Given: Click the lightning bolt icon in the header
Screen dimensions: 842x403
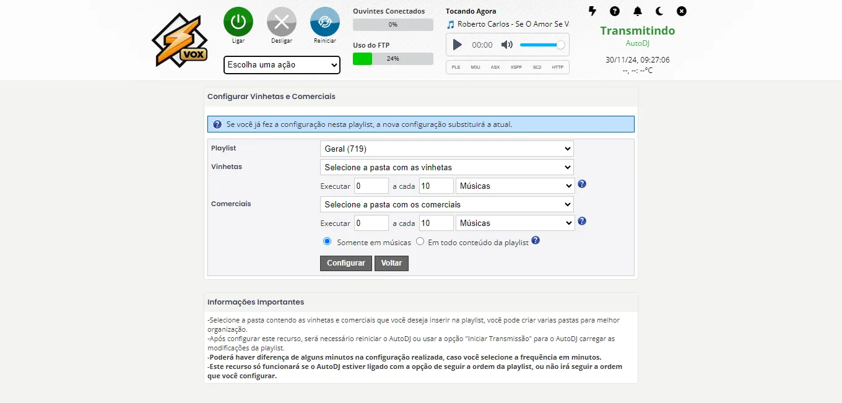Looking at the screenshot, I should [x=592, y=11].
